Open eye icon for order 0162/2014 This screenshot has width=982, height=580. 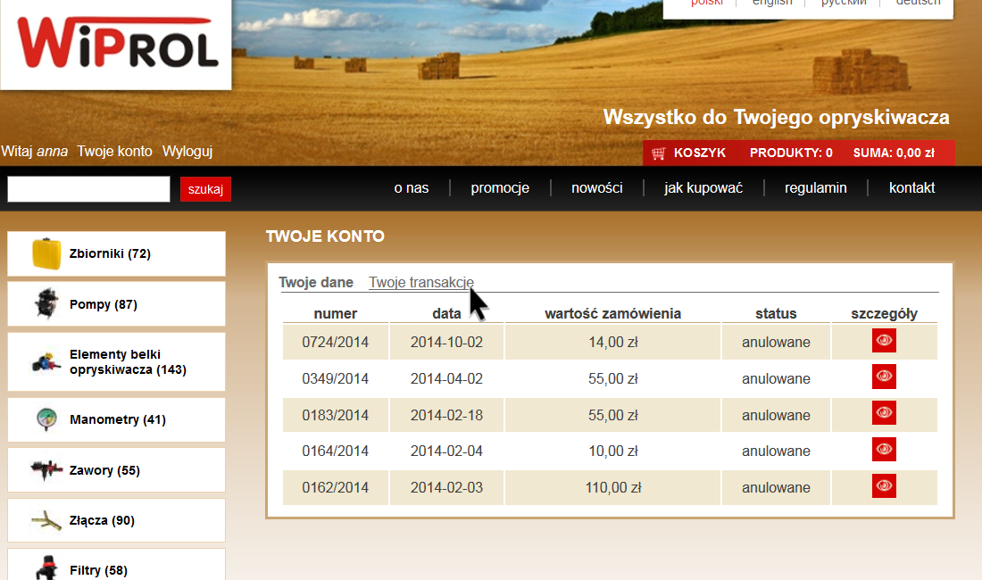point(884,486)
